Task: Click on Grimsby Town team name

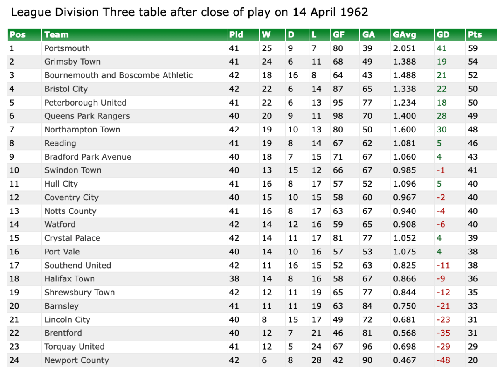Action: point(72,62)
